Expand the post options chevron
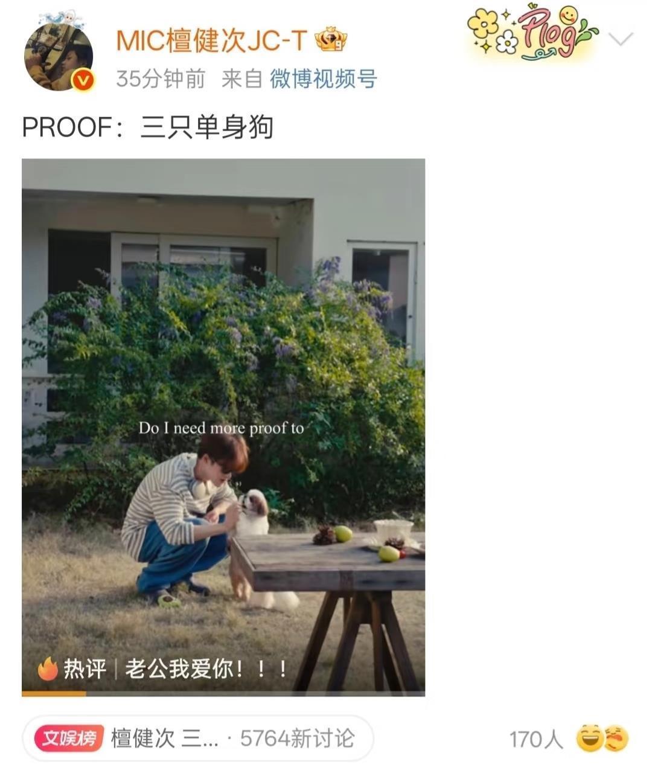The height and width of the screenshot is (773, 652). tap(621, 39)
